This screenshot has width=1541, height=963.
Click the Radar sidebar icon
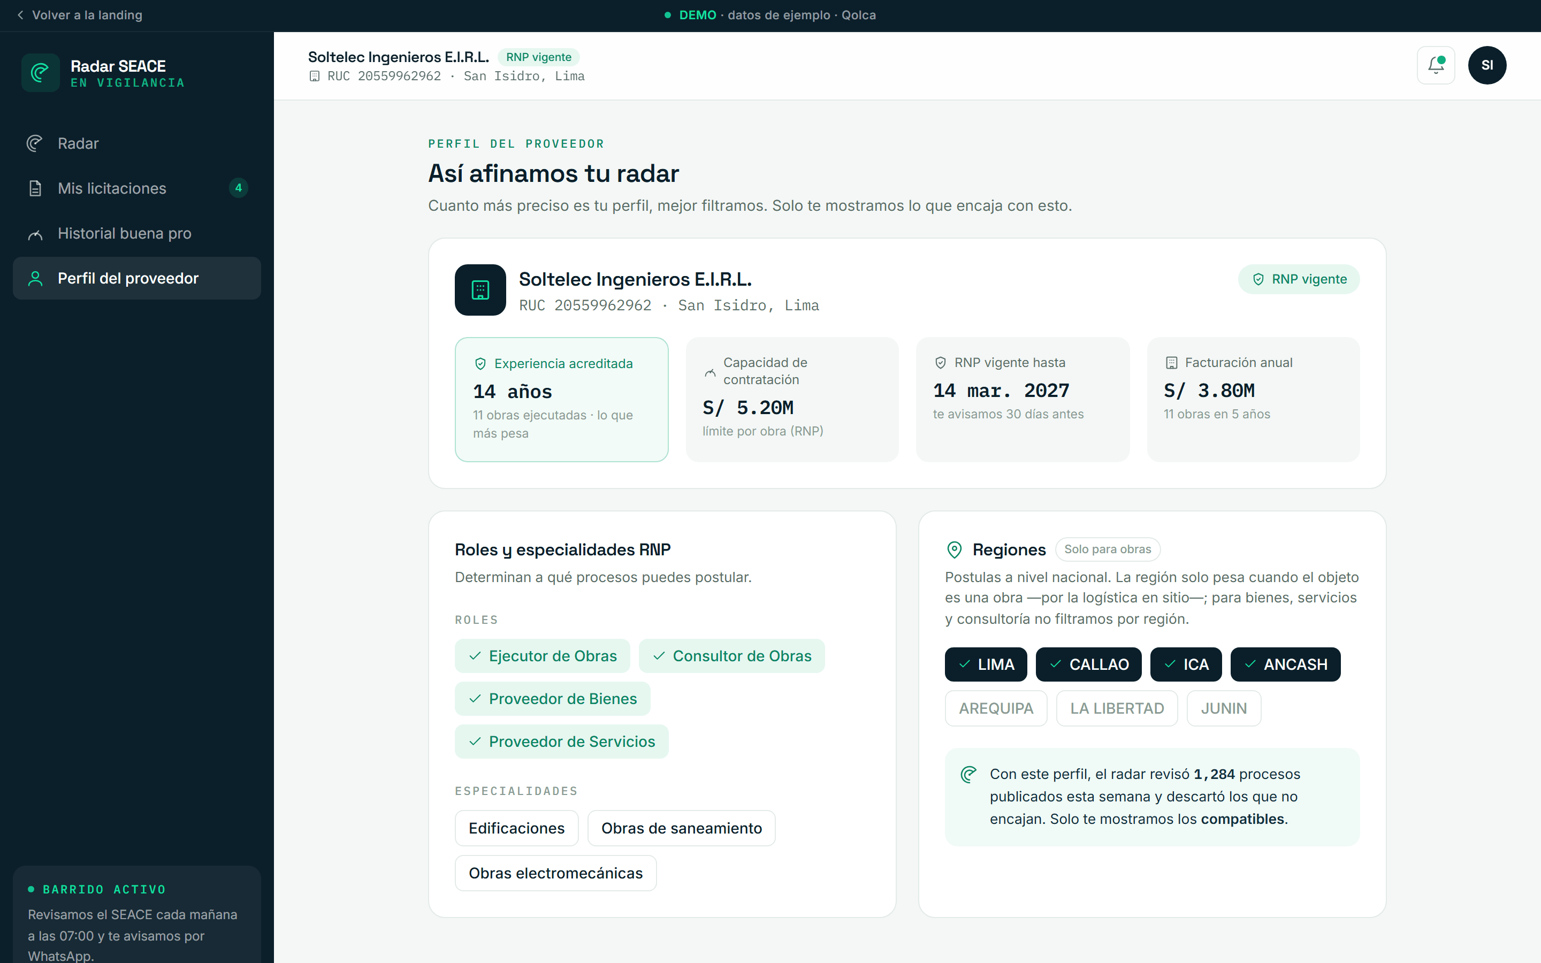tap(35, 143)
